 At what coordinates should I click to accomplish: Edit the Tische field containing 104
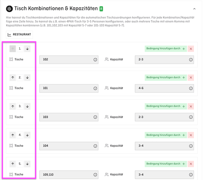[69, 146]
